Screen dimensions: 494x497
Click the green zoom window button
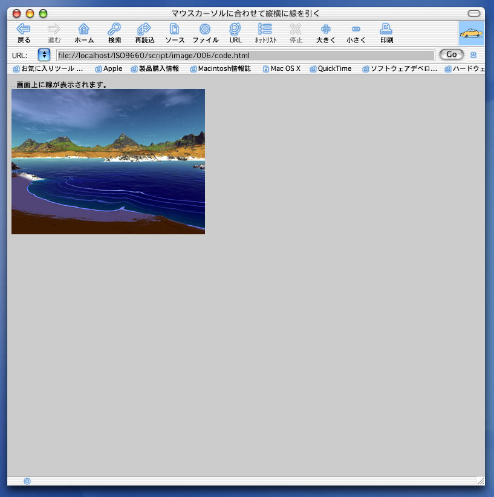[x=43, y=13]
